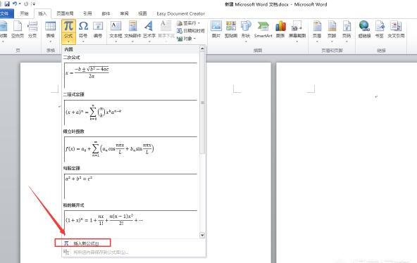Open the blue File tab

point(6,13)
